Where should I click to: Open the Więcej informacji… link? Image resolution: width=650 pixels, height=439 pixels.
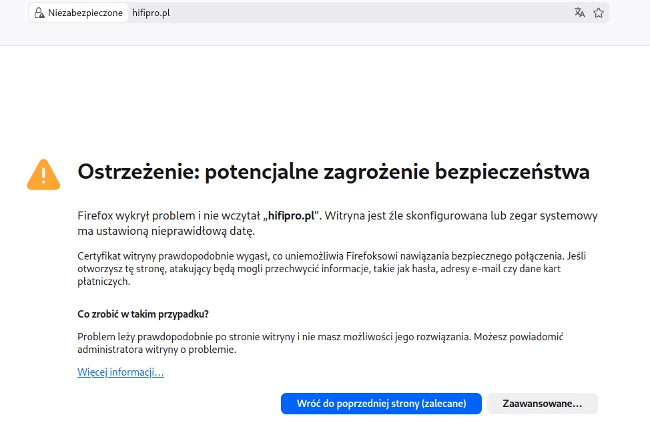(x=121, y=372)
